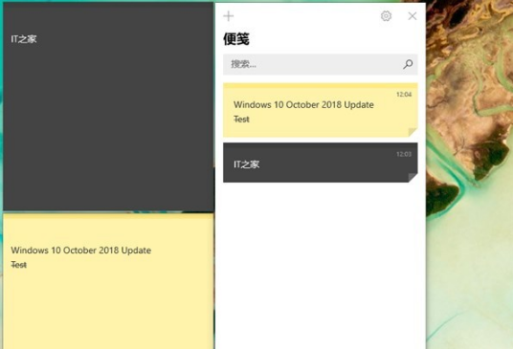Click Windows 10 October 2018 Update text in yellow sticky note
Screen dimensions: 513x349
[x=80, y=251]
